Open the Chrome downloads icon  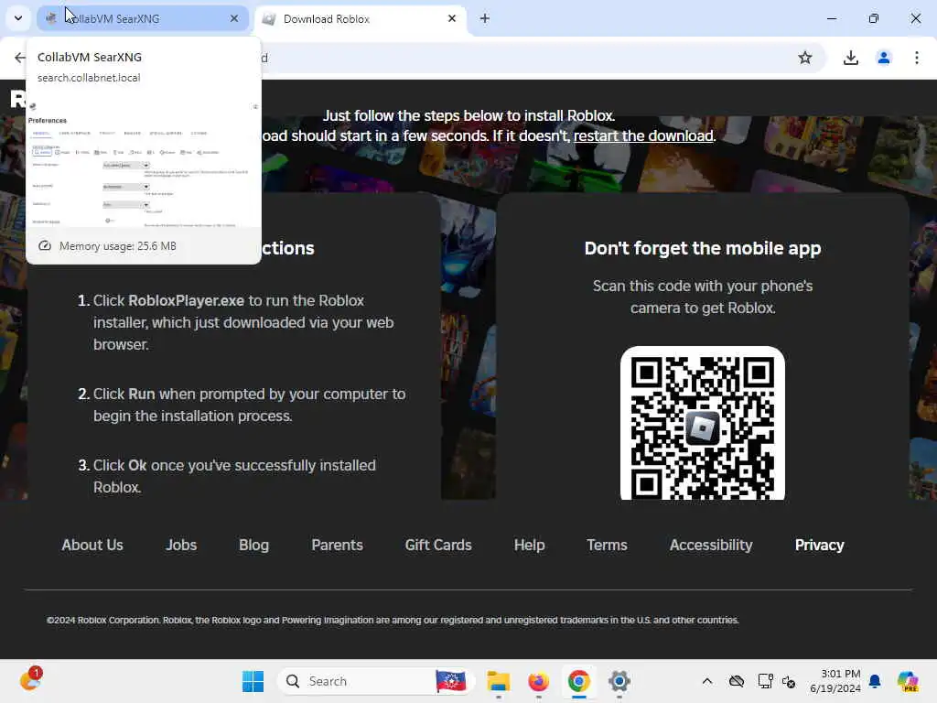point(850,58)
